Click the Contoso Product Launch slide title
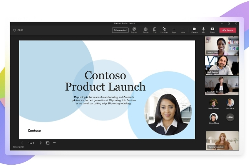 point(105,81)
